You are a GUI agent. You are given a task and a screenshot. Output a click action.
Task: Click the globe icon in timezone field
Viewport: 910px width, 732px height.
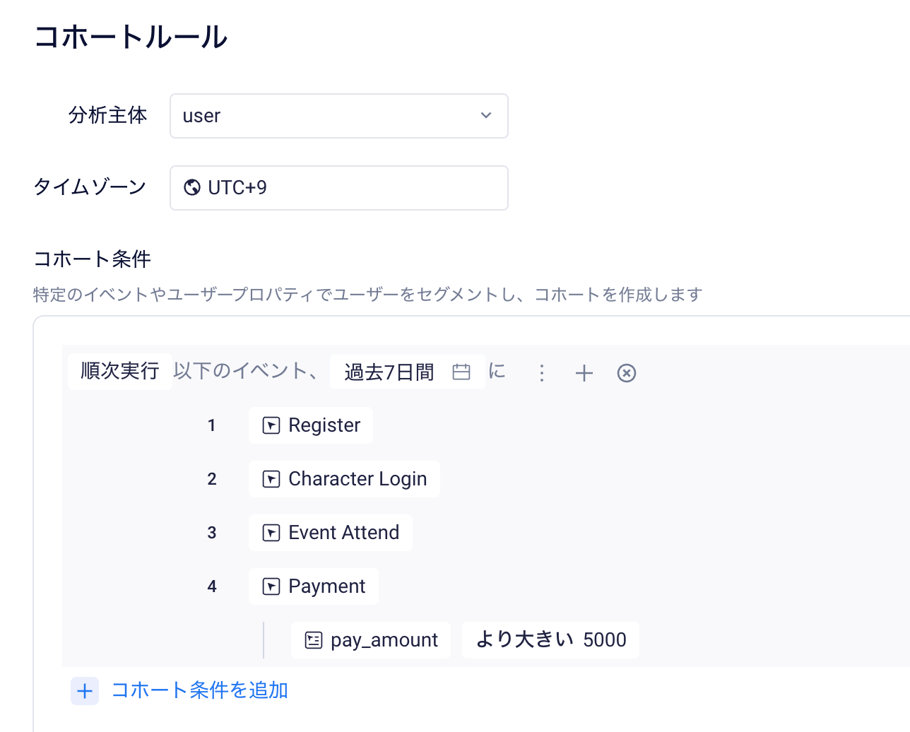click(192, 187)
